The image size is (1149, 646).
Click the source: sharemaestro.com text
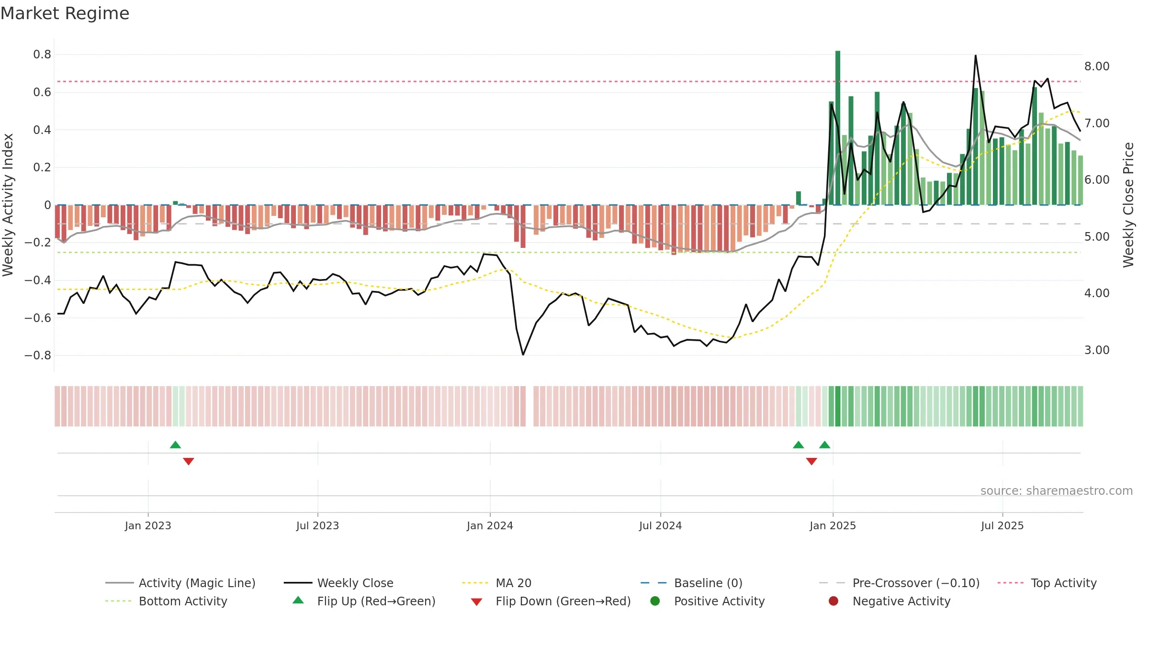(1057, 490)
